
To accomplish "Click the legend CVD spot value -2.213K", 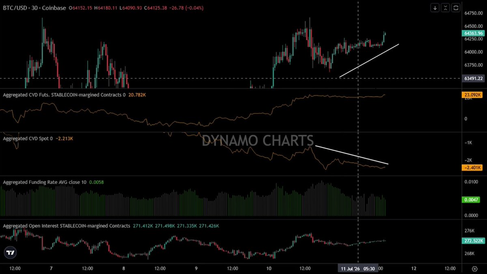I will point(64,138).
